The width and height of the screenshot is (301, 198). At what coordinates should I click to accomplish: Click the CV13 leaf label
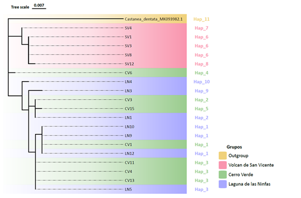click(x=129, y=180)
